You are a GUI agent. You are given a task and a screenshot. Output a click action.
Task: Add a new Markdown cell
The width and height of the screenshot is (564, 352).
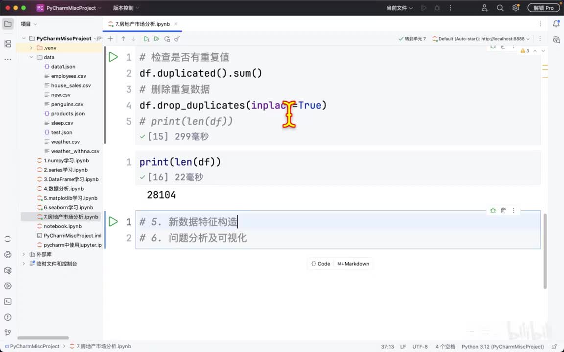pos(353,264)
